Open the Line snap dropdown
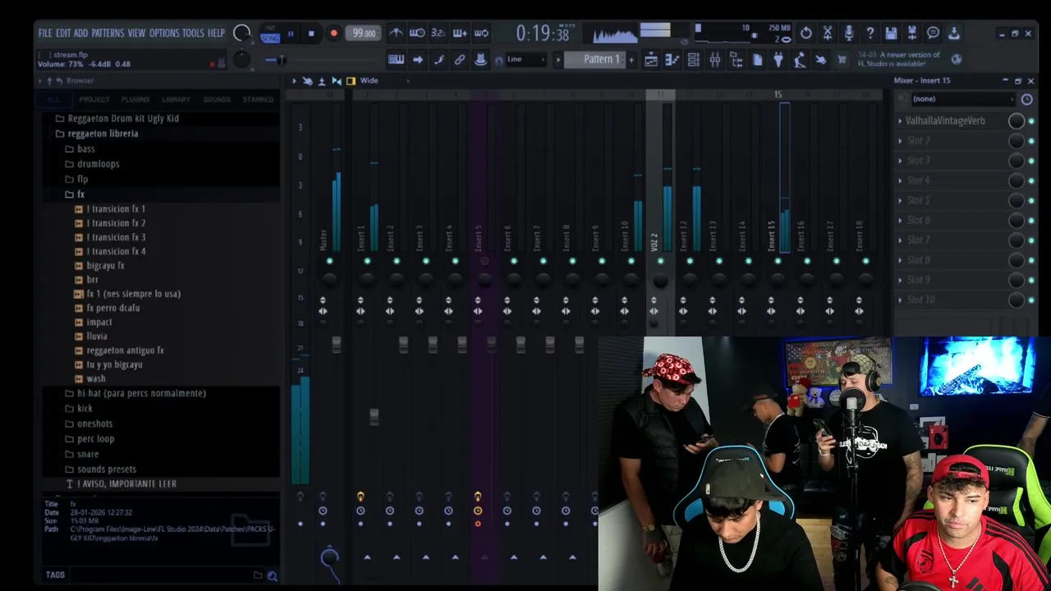The height and width of the screenshot is (591, 1051). click(x=525, y=59)
